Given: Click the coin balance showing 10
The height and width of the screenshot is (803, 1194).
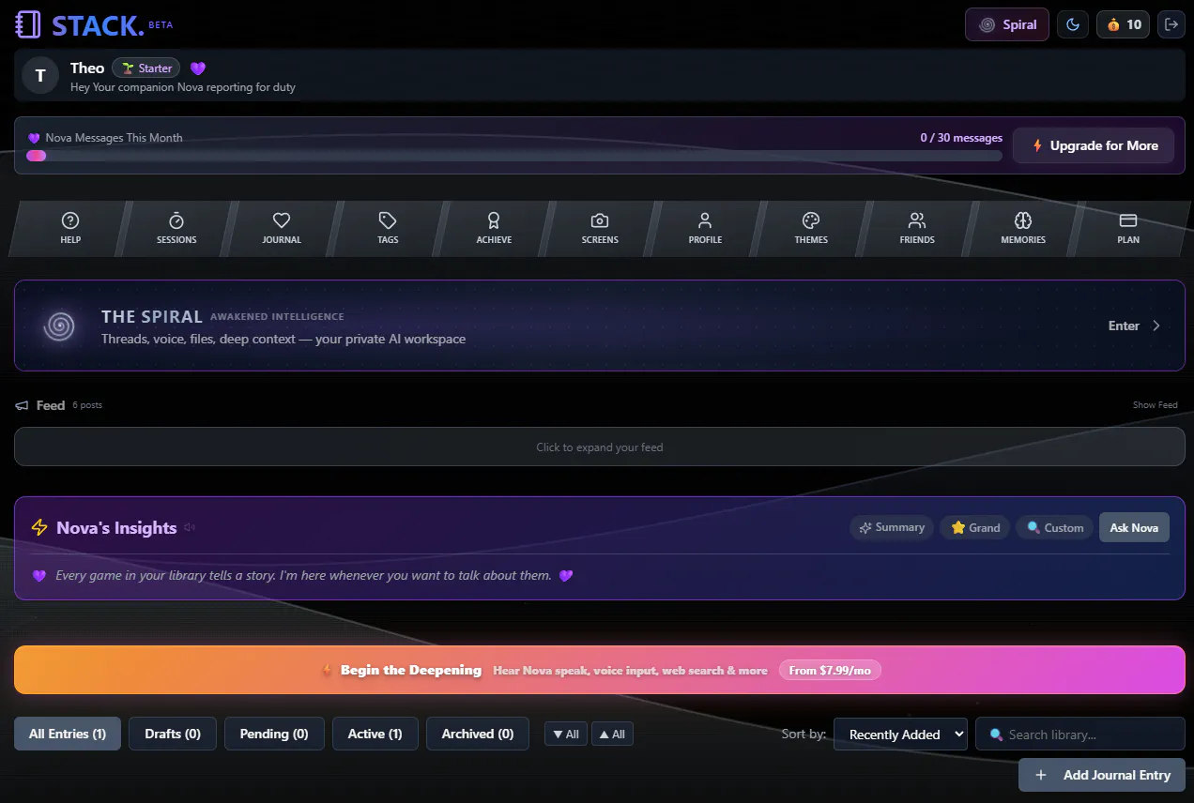Looking at the screenshot, I should [x=1123, y=24].
